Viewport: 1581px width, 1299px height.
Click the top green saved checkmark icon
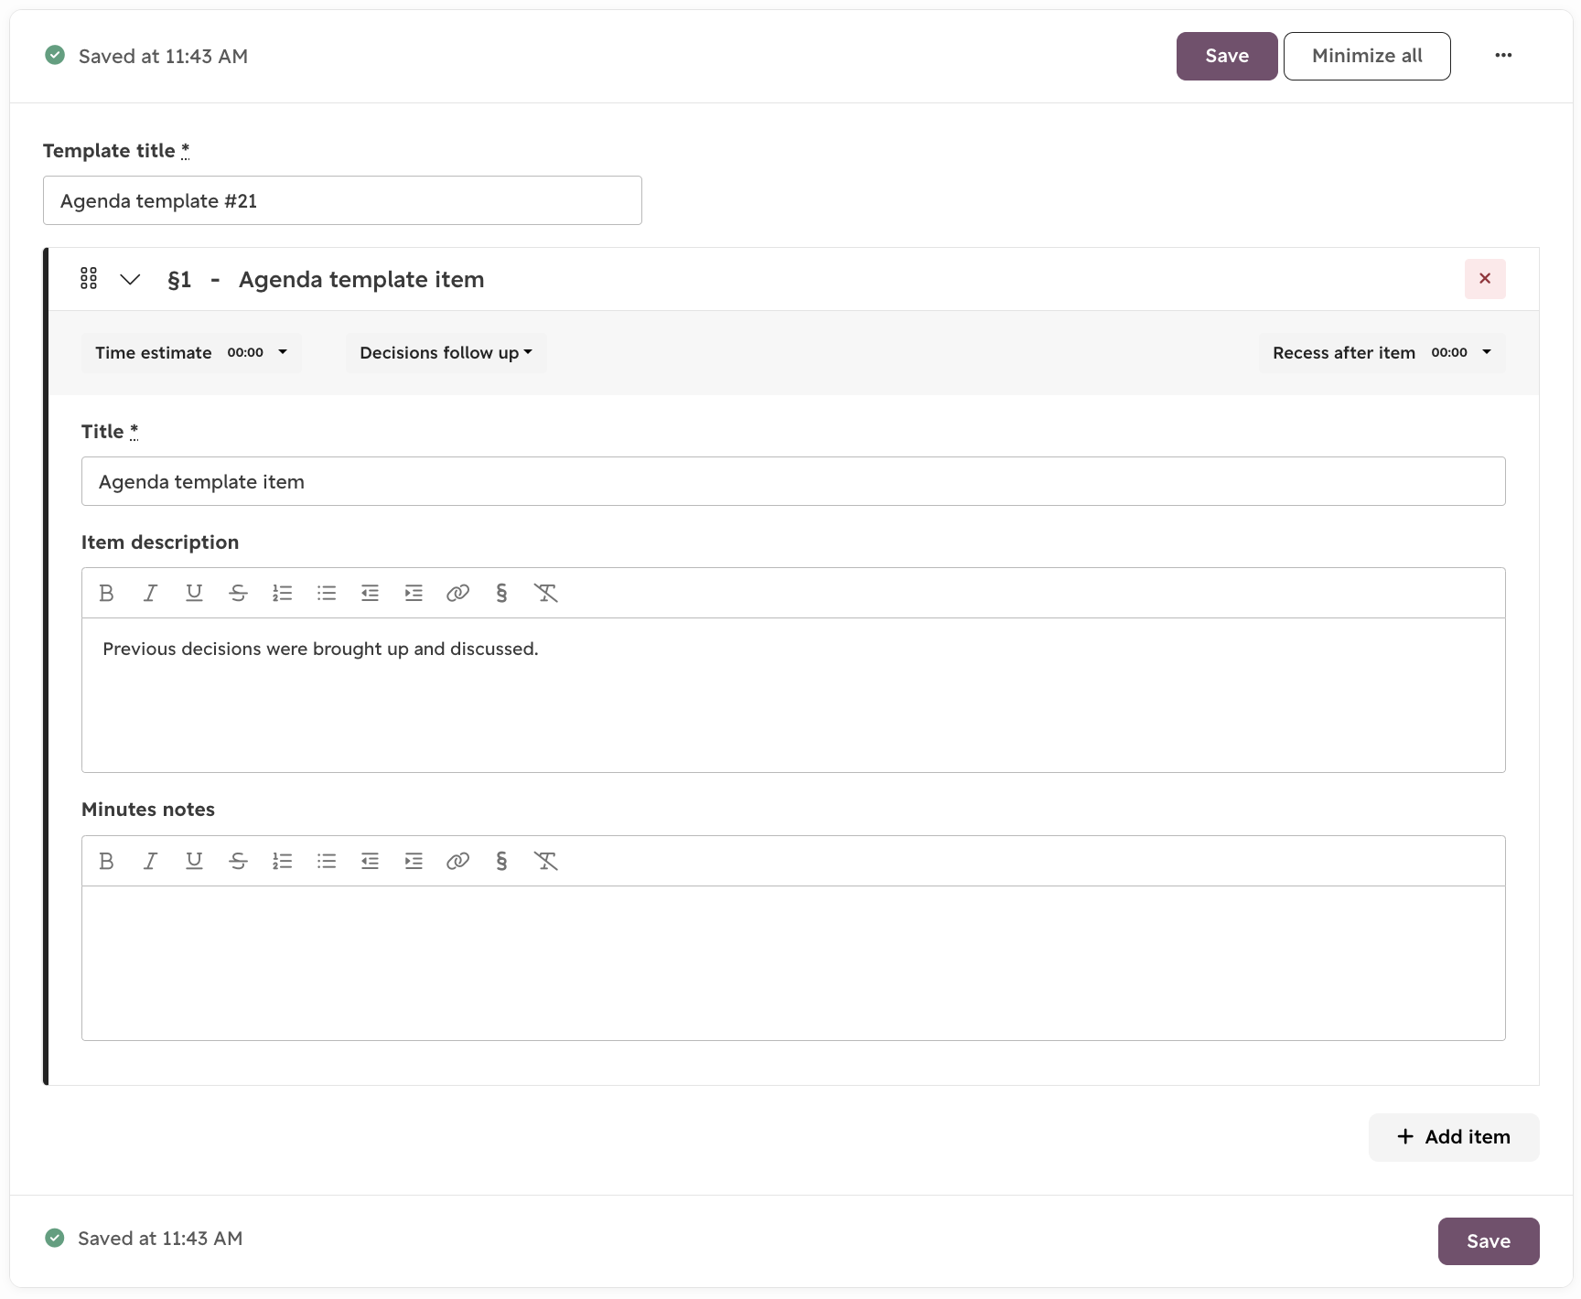(55, 55)
